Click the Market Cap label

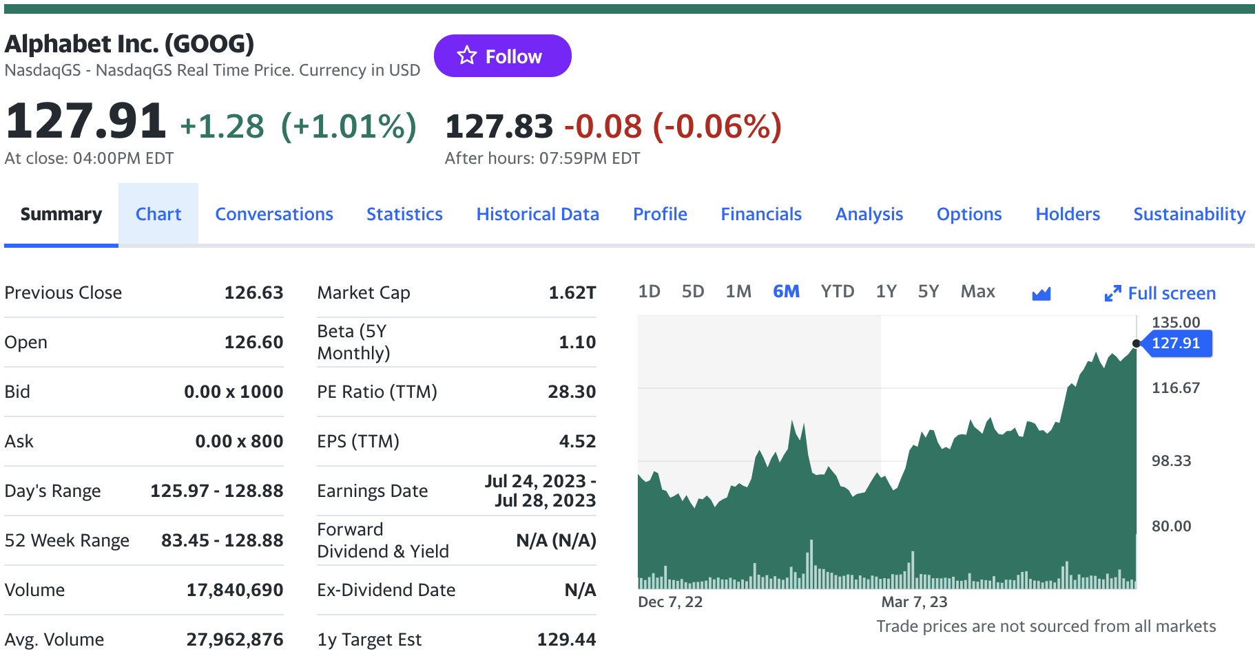pos(364,293)
